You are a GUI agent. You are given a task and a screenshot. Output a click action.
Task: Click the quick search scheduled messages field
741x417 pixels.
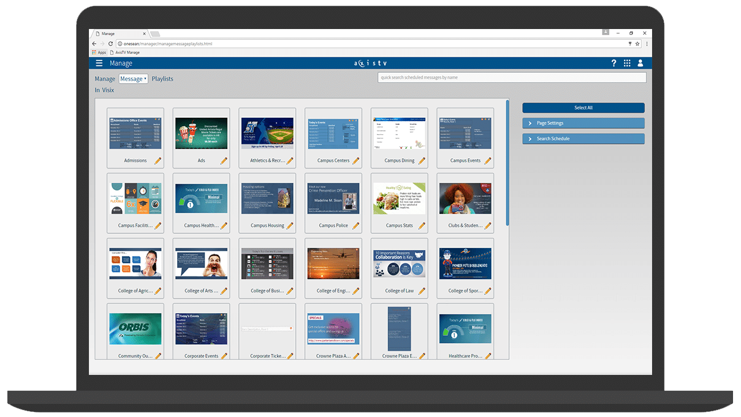[511, 77]
